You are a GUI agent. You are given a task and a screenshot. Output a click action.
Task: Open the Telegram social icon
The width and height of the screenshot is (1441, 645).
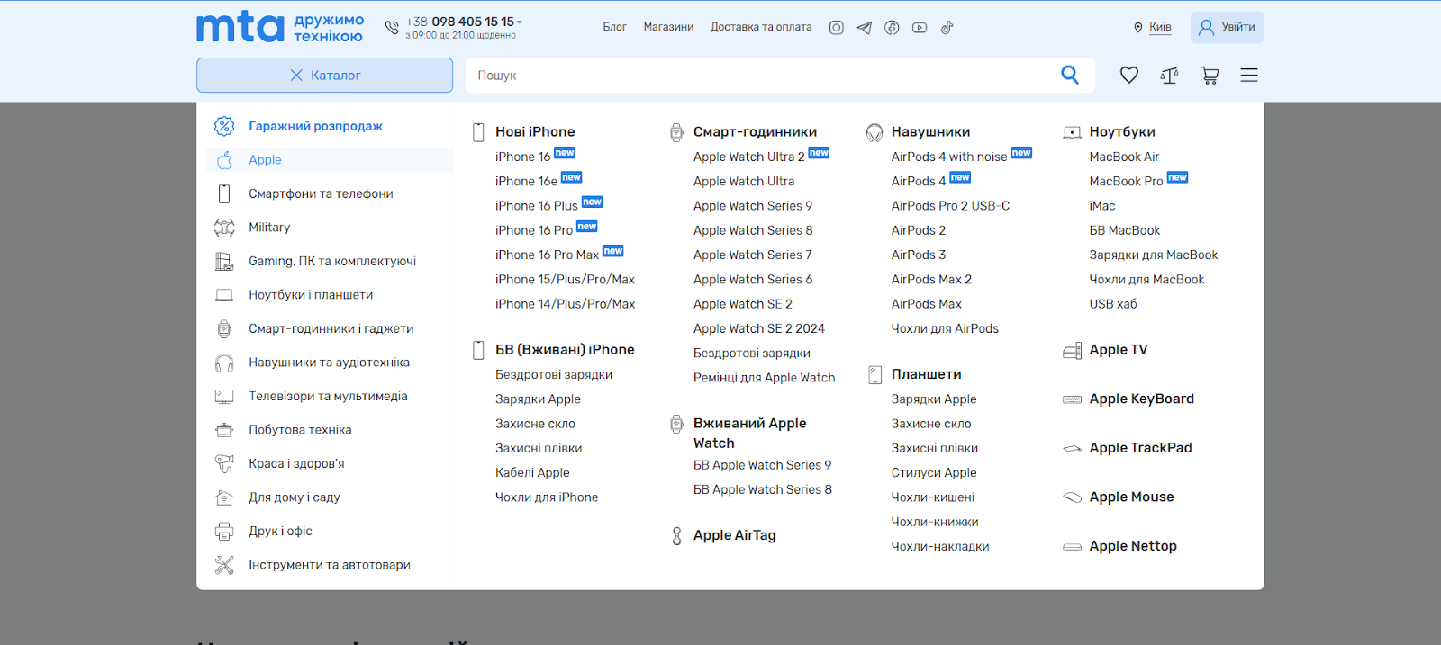(x=864, y=28)
